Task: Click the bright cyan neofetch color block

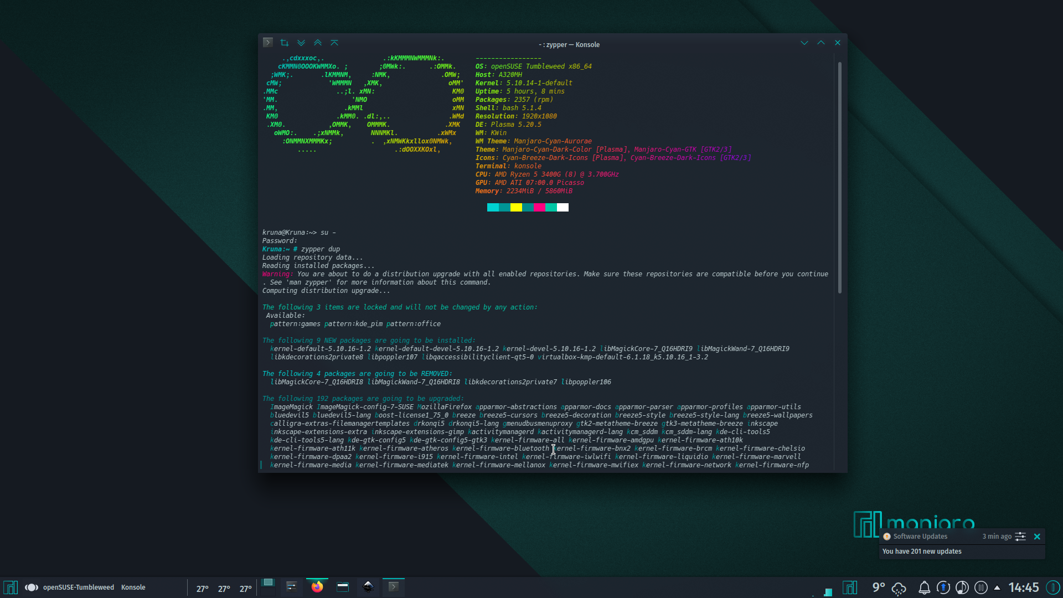Action: click(x=493, y=208)
